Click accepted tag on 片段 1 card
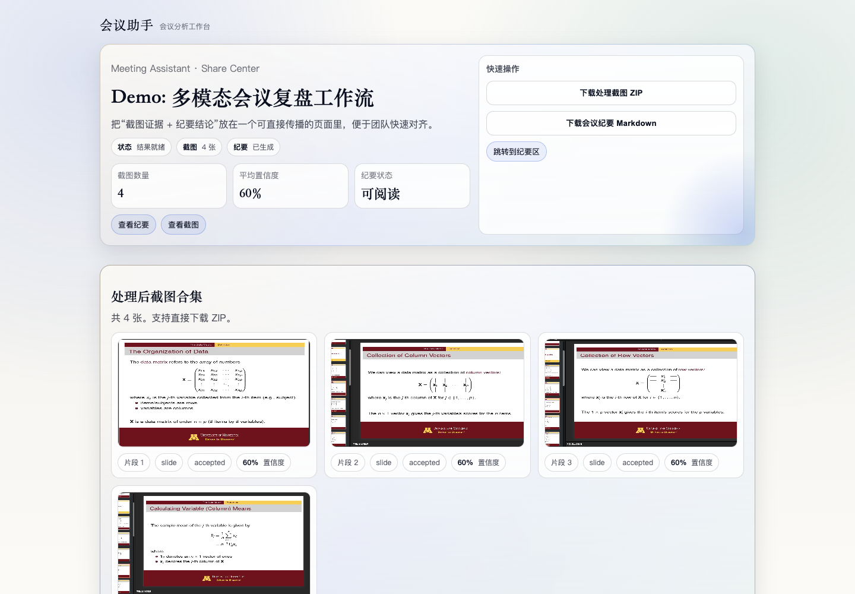The width and height of the screenshot is (855, 594). click(210, 462)
